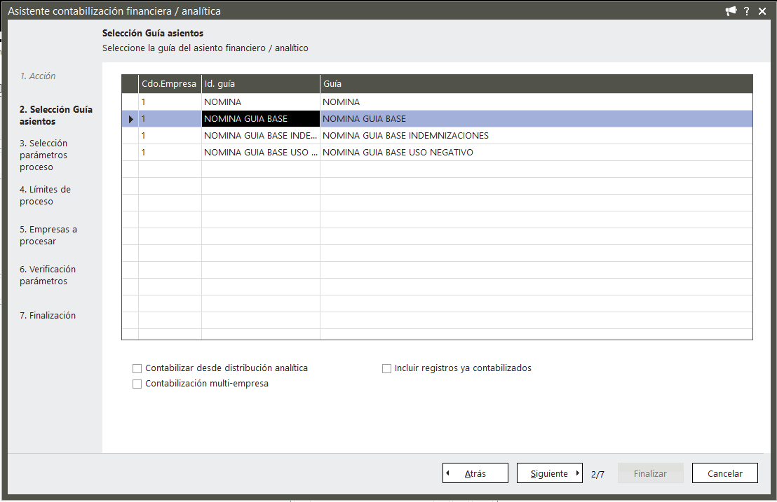Click the Cancelar button

725,473
